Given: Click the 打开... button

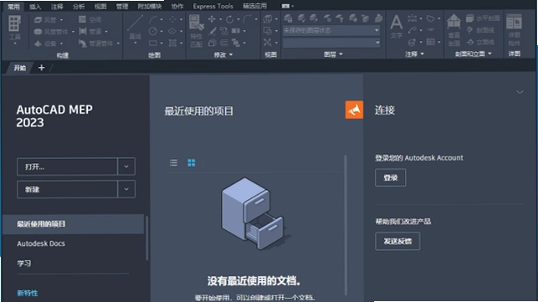Looking at the screenshot, I should 67,166.
